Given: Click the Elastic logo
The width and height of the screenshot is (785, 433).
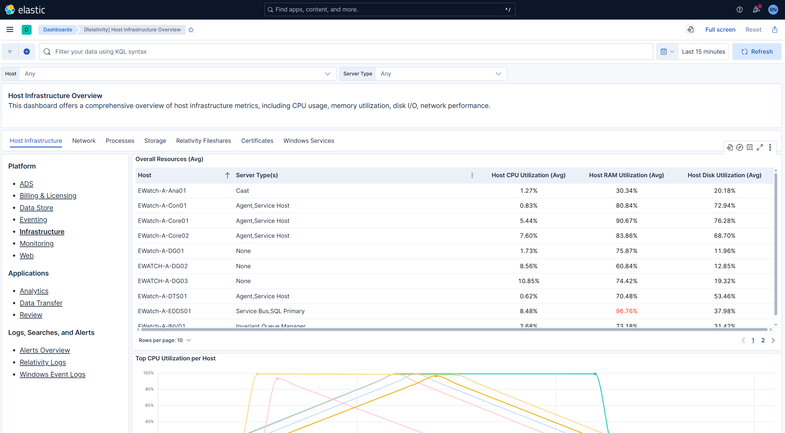Looking at the screenshot, I should coord(25,10).
